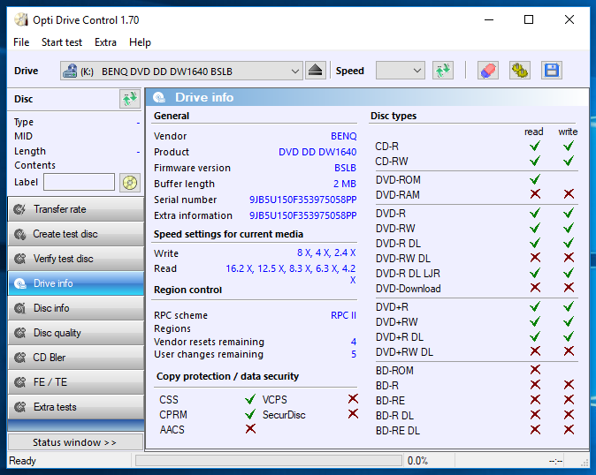This screenshot has height=475, width=596.
Task: Click the DVD-ROM read checkmark
Action: [535, 179]
